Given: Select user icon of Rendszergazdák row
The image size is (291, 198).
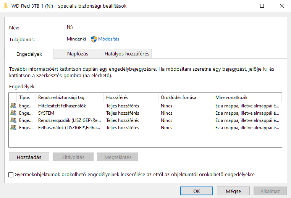Looking at the screenshot, I should tap(13, 120).
